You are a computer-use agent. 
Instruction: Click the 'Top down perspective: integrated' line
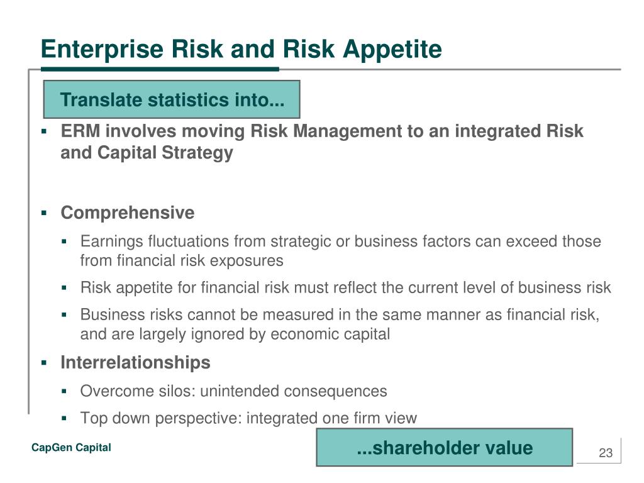(x=248, y=418)
